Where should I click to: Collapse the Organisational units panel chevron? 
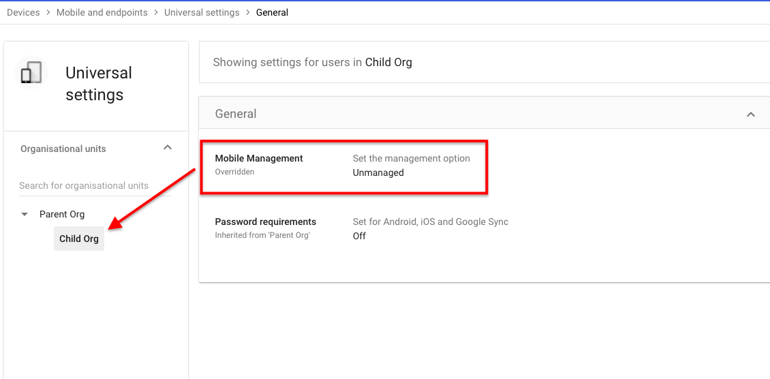pyautogui.click(x=168, y=148)
